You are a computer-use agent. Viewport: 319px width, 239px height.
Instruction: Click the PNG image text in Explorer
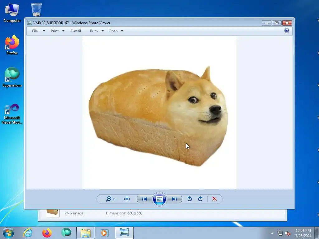coord(74,213)
